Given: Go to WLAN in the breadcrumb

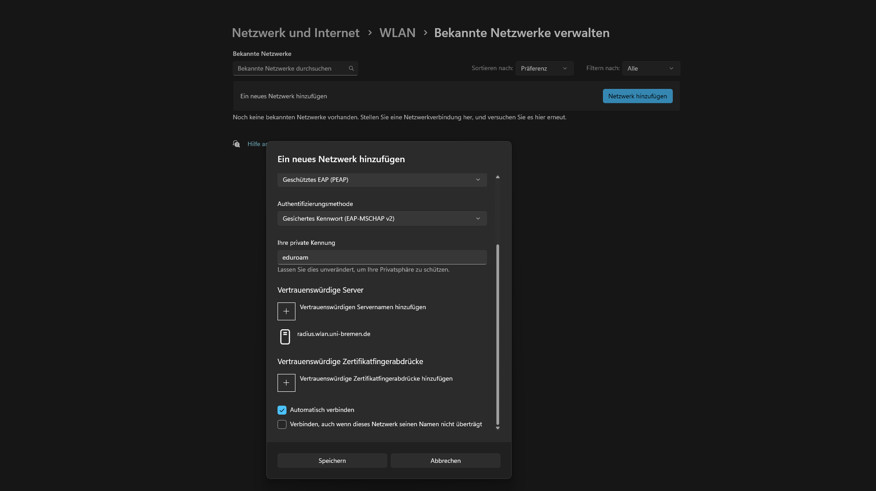Looking at the screenshot, I should tap(397, 33).
